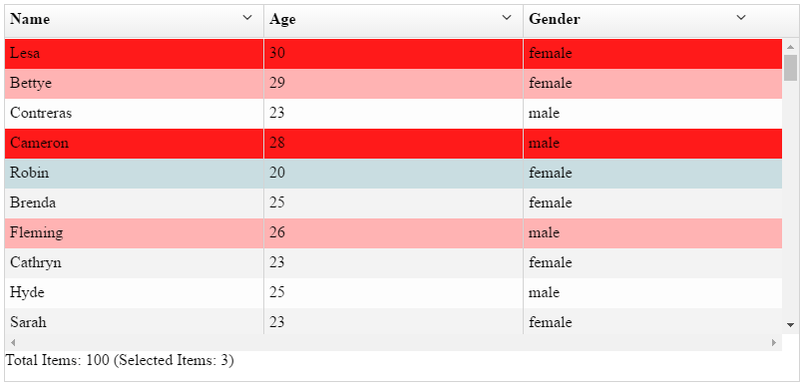Click the horizontal scrollbar right arrow
The height and width of the screenshot is (387, 804).
point(774,342)
